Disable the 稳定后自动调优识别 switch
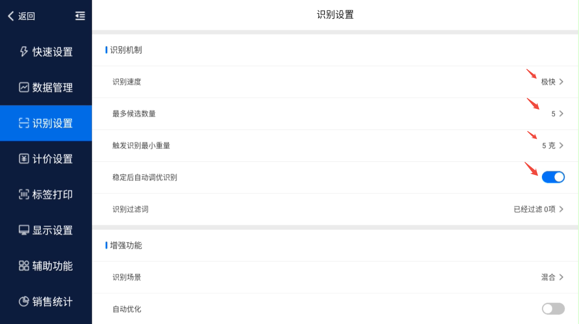 point(553,177)
